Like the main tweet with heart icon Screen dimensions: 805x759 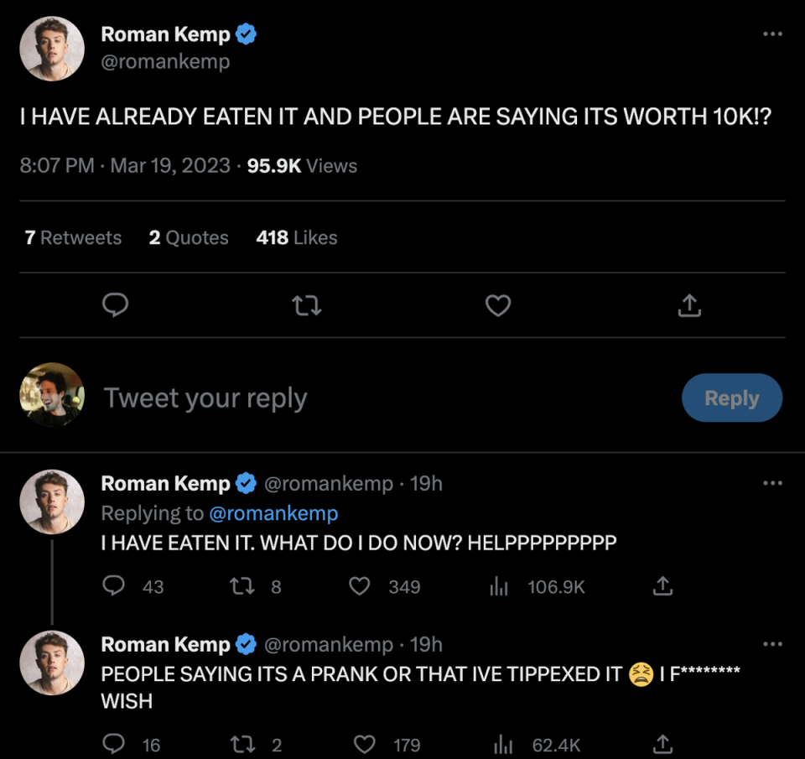(x=498, y=306)
